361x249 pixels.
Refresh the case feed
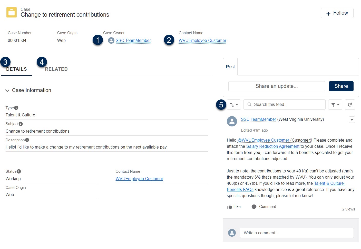point(350,104)
